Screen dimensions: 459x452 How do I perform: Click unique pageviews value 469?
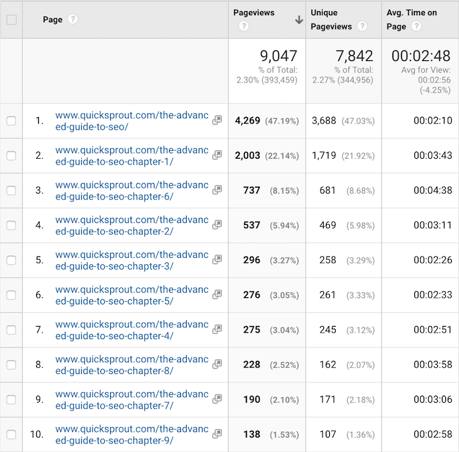coord(328,225)
